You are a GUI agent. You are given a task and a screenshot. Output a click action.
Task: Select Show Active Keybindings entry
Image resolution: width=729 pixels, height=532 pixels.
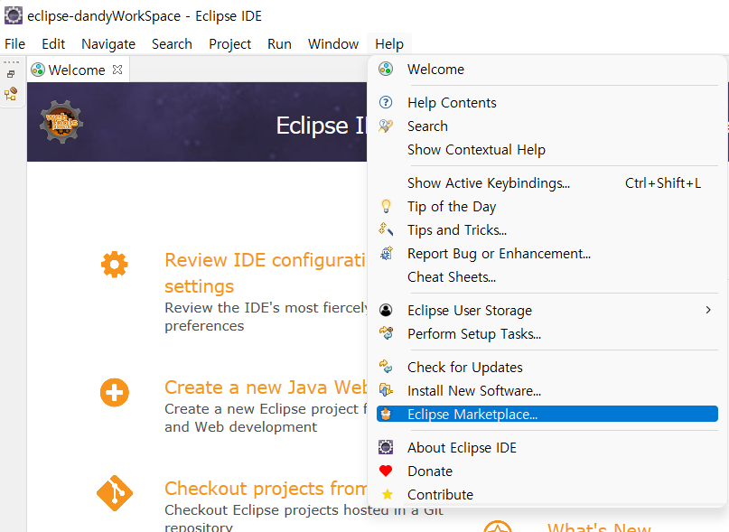(x=547, y=183)
